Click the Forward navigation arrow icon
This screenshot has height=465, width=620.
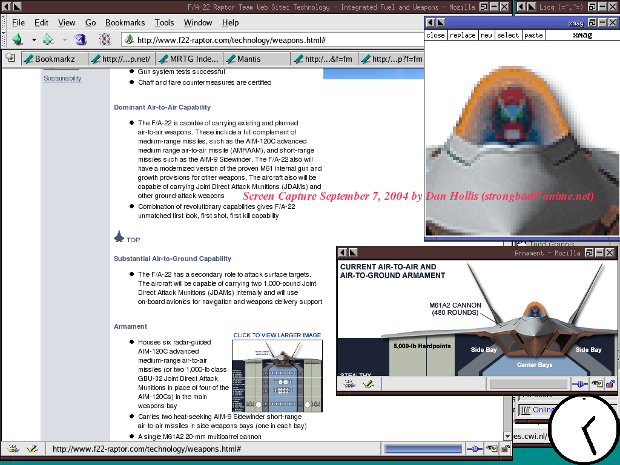pyautogui.click(x=48, y=40)
